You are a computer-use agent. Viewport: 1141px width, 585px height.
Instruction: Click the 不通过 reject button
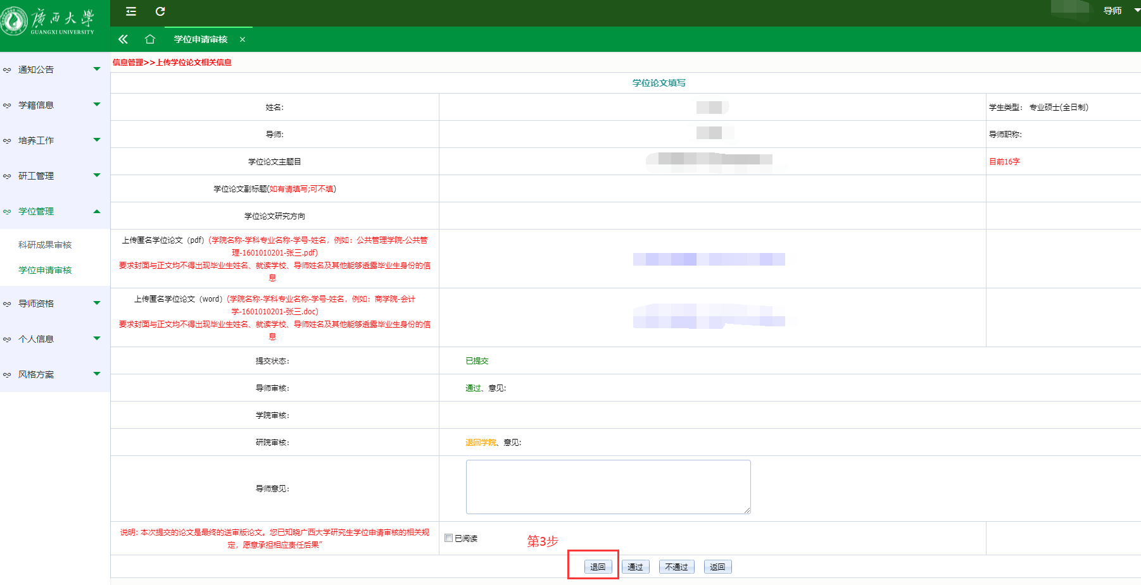click(x=676, y=567)
